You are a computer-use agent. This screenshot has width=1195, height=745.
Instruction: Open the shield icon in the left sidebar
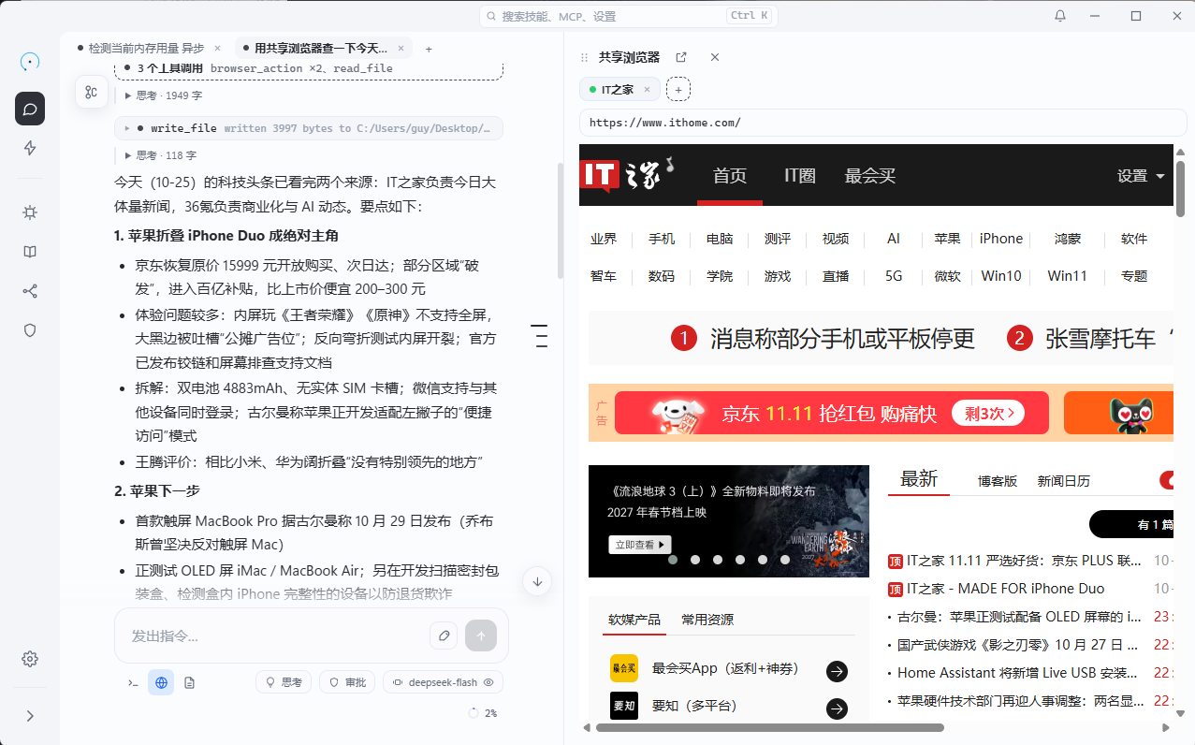click(x=30, y=330)
